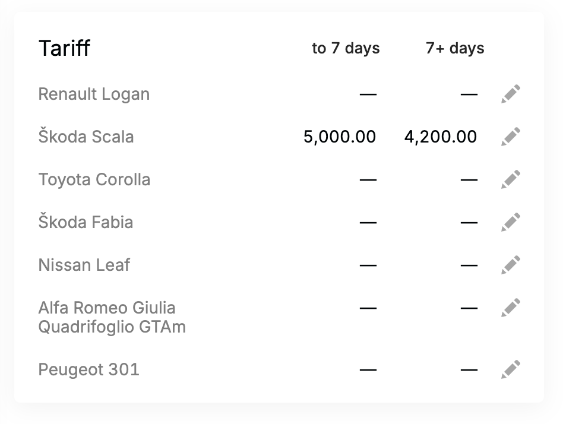Select the Toyota Corolla car name

point(94,179)
